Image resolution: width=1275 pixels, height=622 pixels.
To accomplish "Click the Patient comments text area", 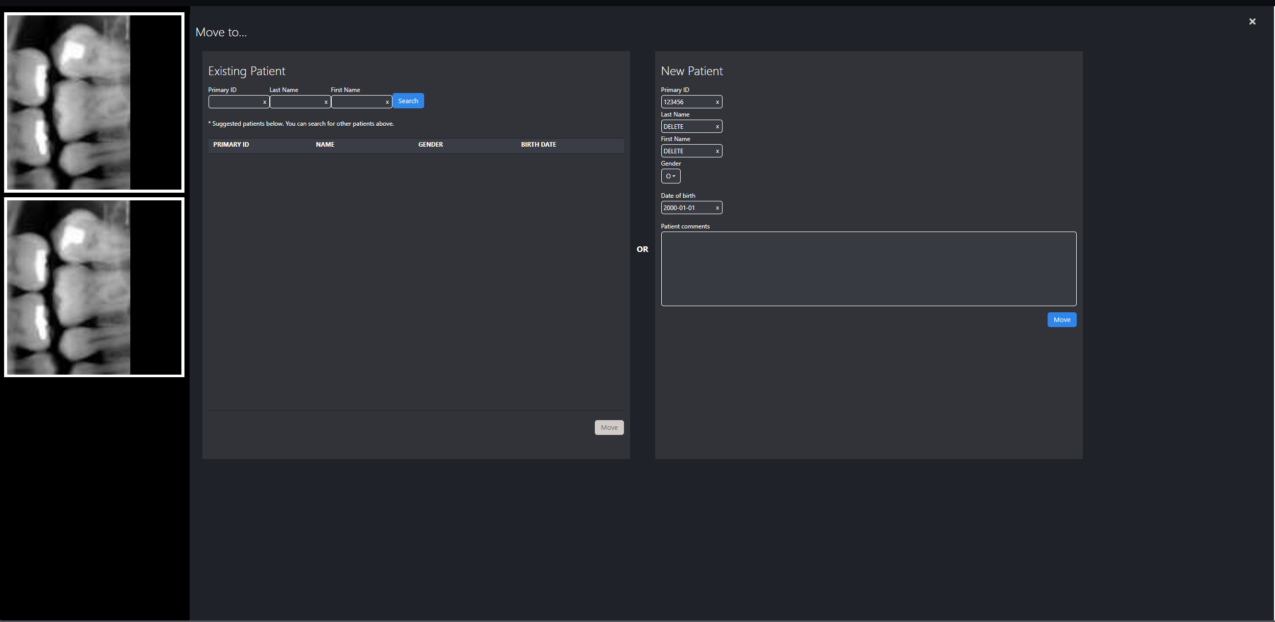I will pyautogui.click(x=868, y=269).
